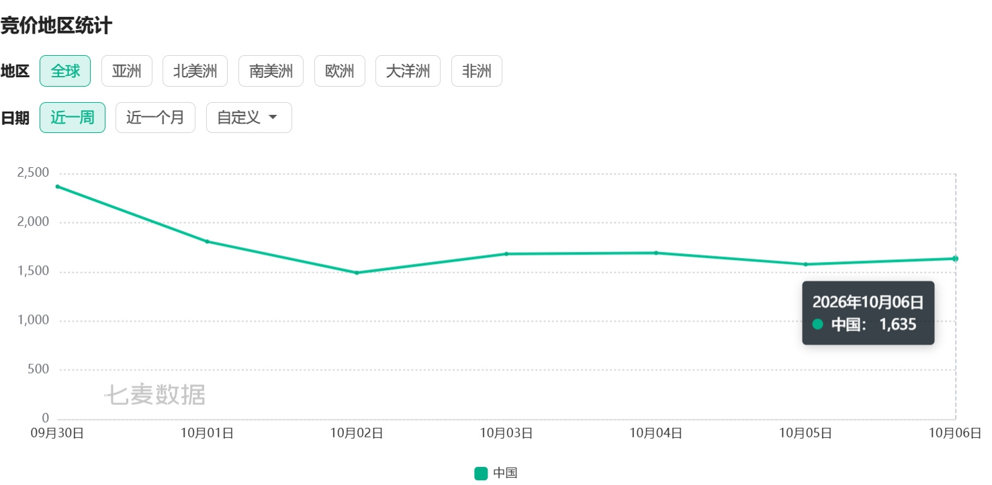Click the 10月01日 data point on the line
This screenshot has width=992, height=485.
(207, 241)
